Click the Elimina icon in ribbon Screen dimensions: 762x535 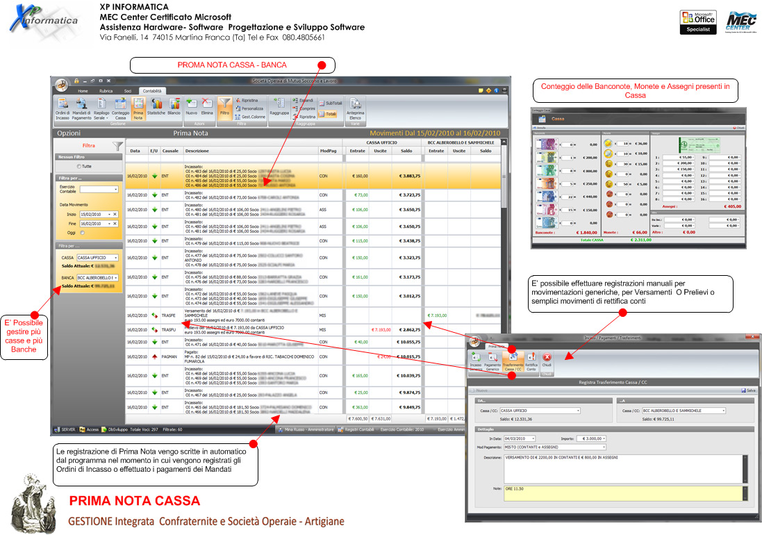click(207, 107)
